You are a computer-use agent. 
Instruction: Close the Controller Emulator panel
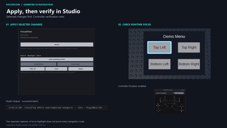pyautogui.click(x=184, y=90)
